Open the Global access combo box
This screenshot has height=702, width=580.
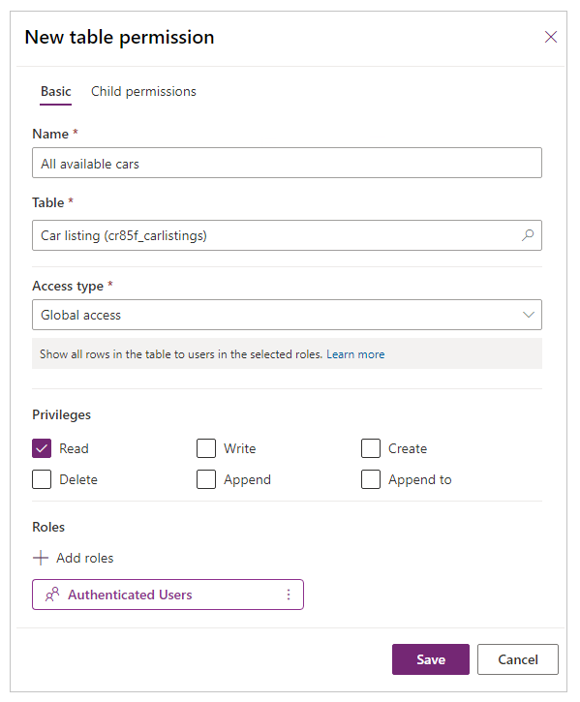[x=287, y=315]
